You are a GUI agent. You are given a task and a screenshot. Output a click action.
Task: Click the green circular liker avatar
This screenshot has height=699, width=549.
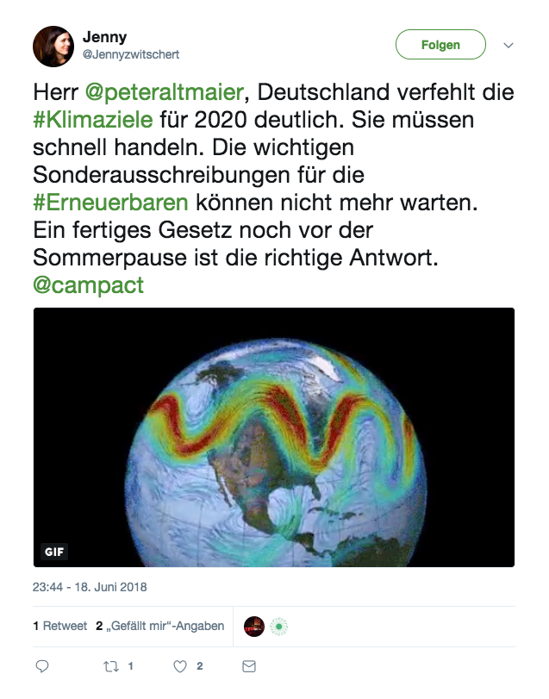pos(278,627)
